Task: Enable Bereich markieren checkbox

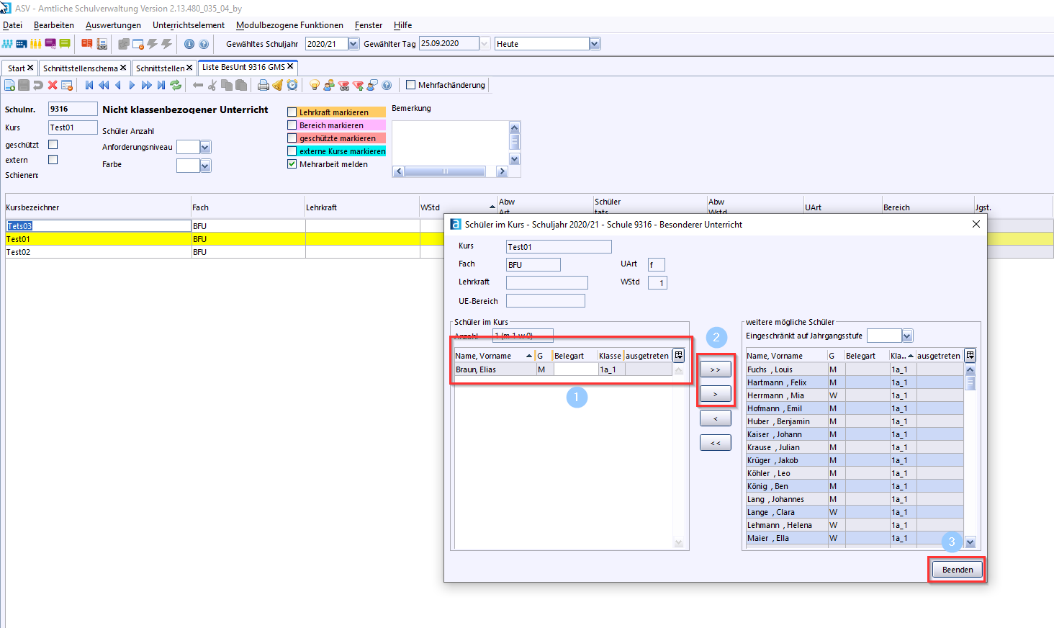Action: pos(292,125)
